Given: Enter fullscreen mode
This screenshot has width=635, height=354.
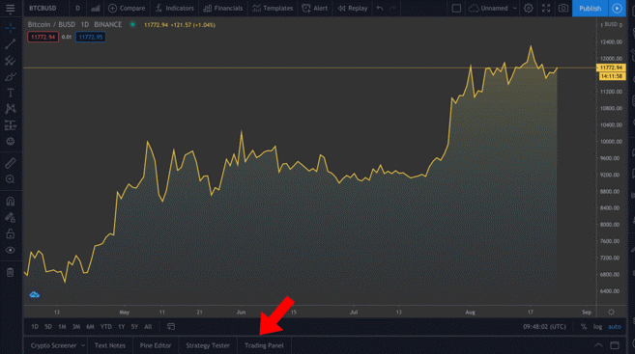Looking at the screenshot, I should click(x=546, y=9).
